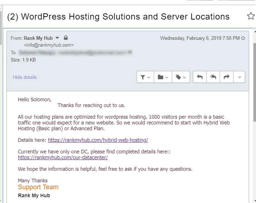Click the left edge scrollbar thumb
256x203 pixels.
point(1,28)
